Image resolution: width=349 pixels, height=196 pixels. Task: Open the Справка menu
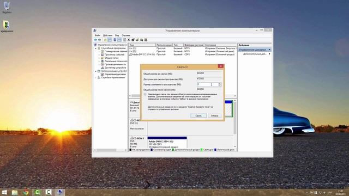click(x=126, y=35)
